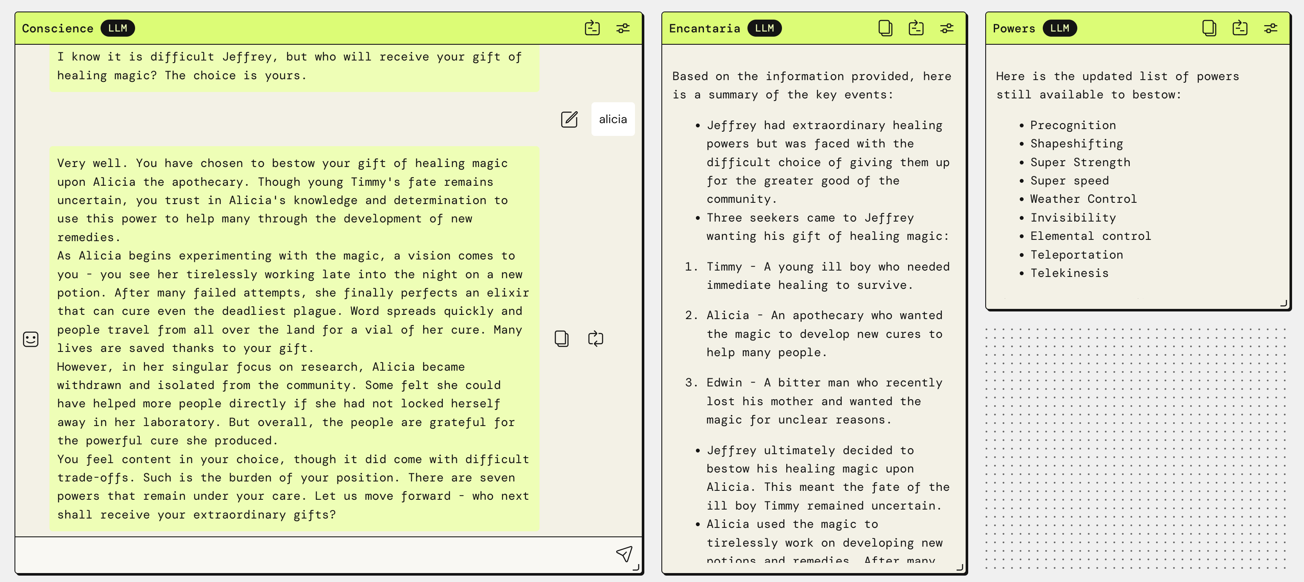The height and width of the screenshot is (582, 1304).
Task: Click the Powers panel export icon
Action: click(1240, 29)
